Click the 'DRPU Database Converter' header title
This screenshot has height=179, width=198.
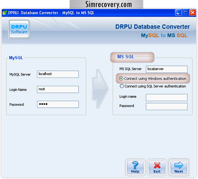(153, 27)
